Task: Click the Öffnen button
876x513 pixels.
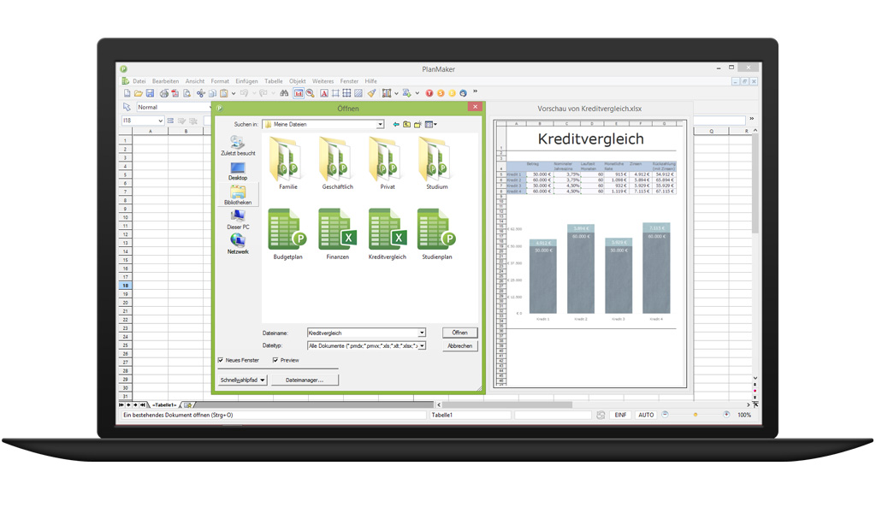Action: pyautogui.click(x=459, y=333)
